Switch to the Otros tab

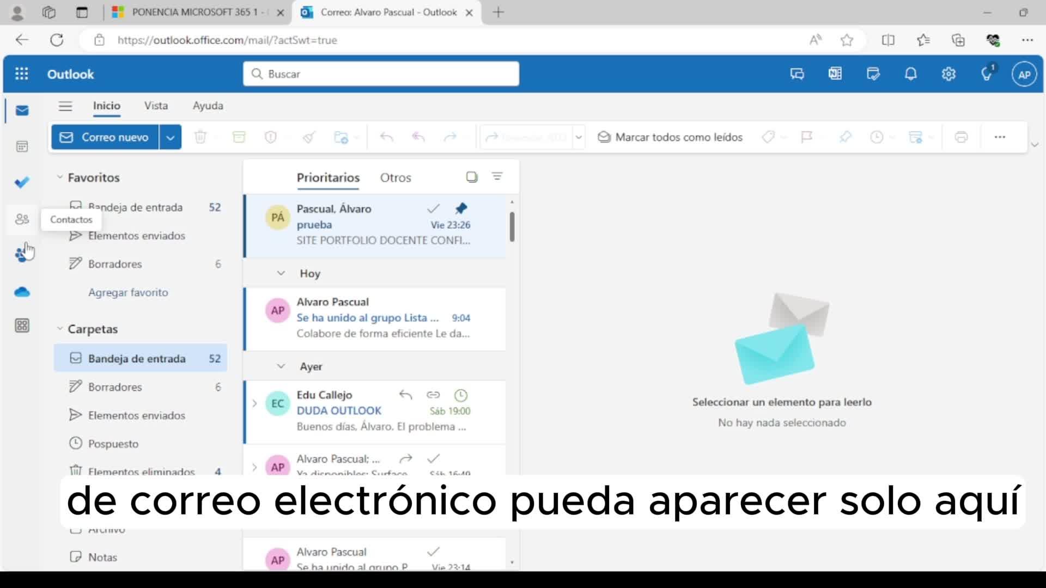point(396,177)
